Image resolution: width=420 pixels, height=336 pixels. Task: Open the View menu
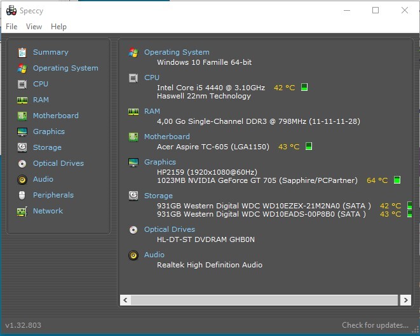pos(34,27)
